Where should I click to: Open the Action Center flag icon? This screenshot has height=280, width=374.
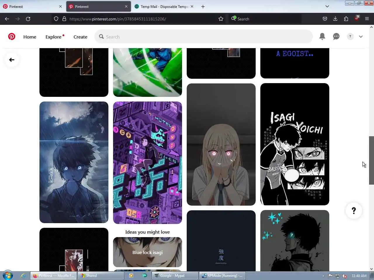click(x=330, y=276)
